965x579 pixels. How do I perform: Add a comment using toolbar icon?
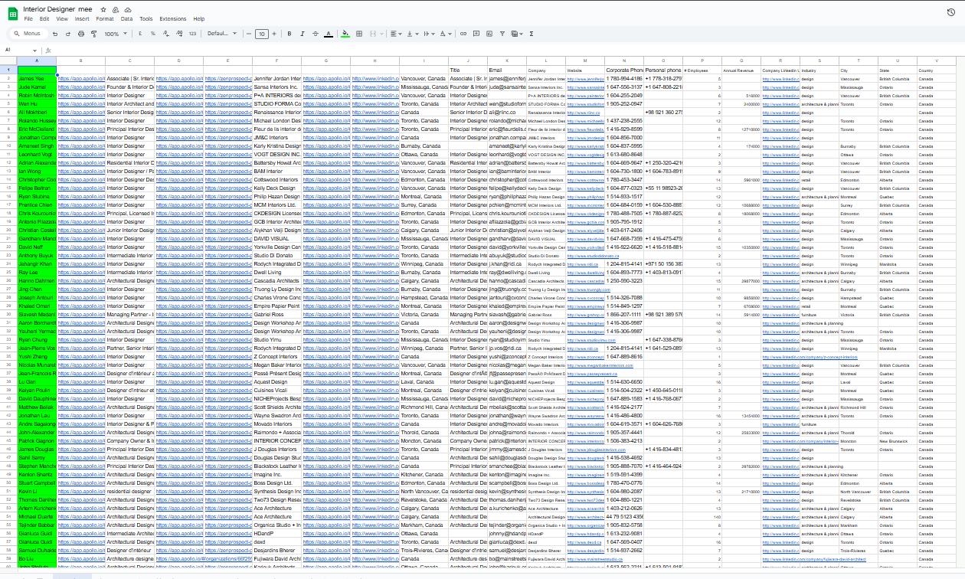pos(476,34)
